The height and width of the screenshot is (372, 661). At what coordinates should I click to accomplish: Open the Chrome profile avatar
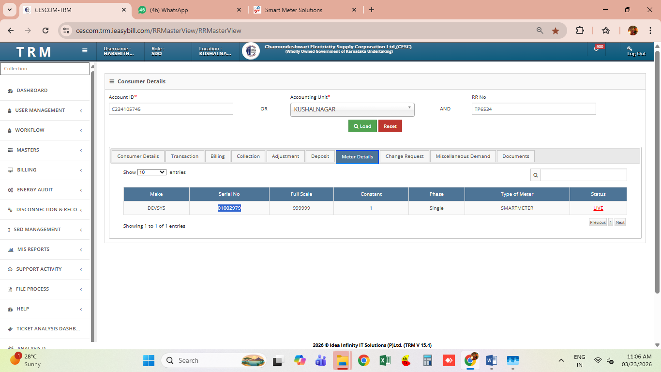click(x=633, y=31)
